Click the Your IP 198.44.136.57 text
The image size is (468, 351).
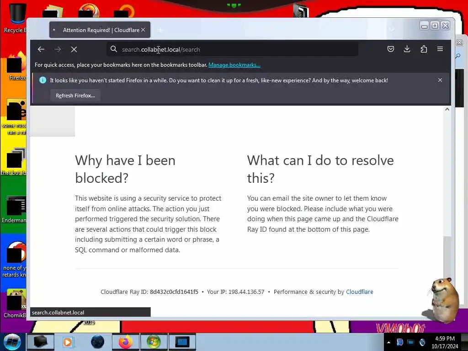pos(235,292)
